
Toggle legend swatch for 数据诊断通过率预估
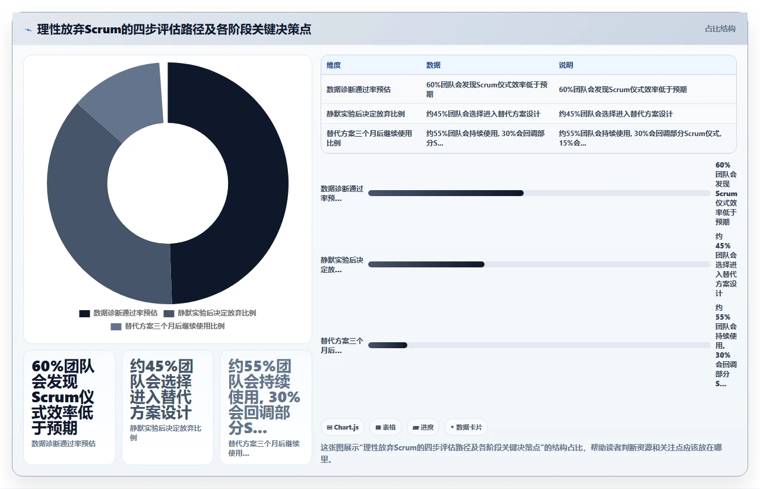tap(84, 313)
